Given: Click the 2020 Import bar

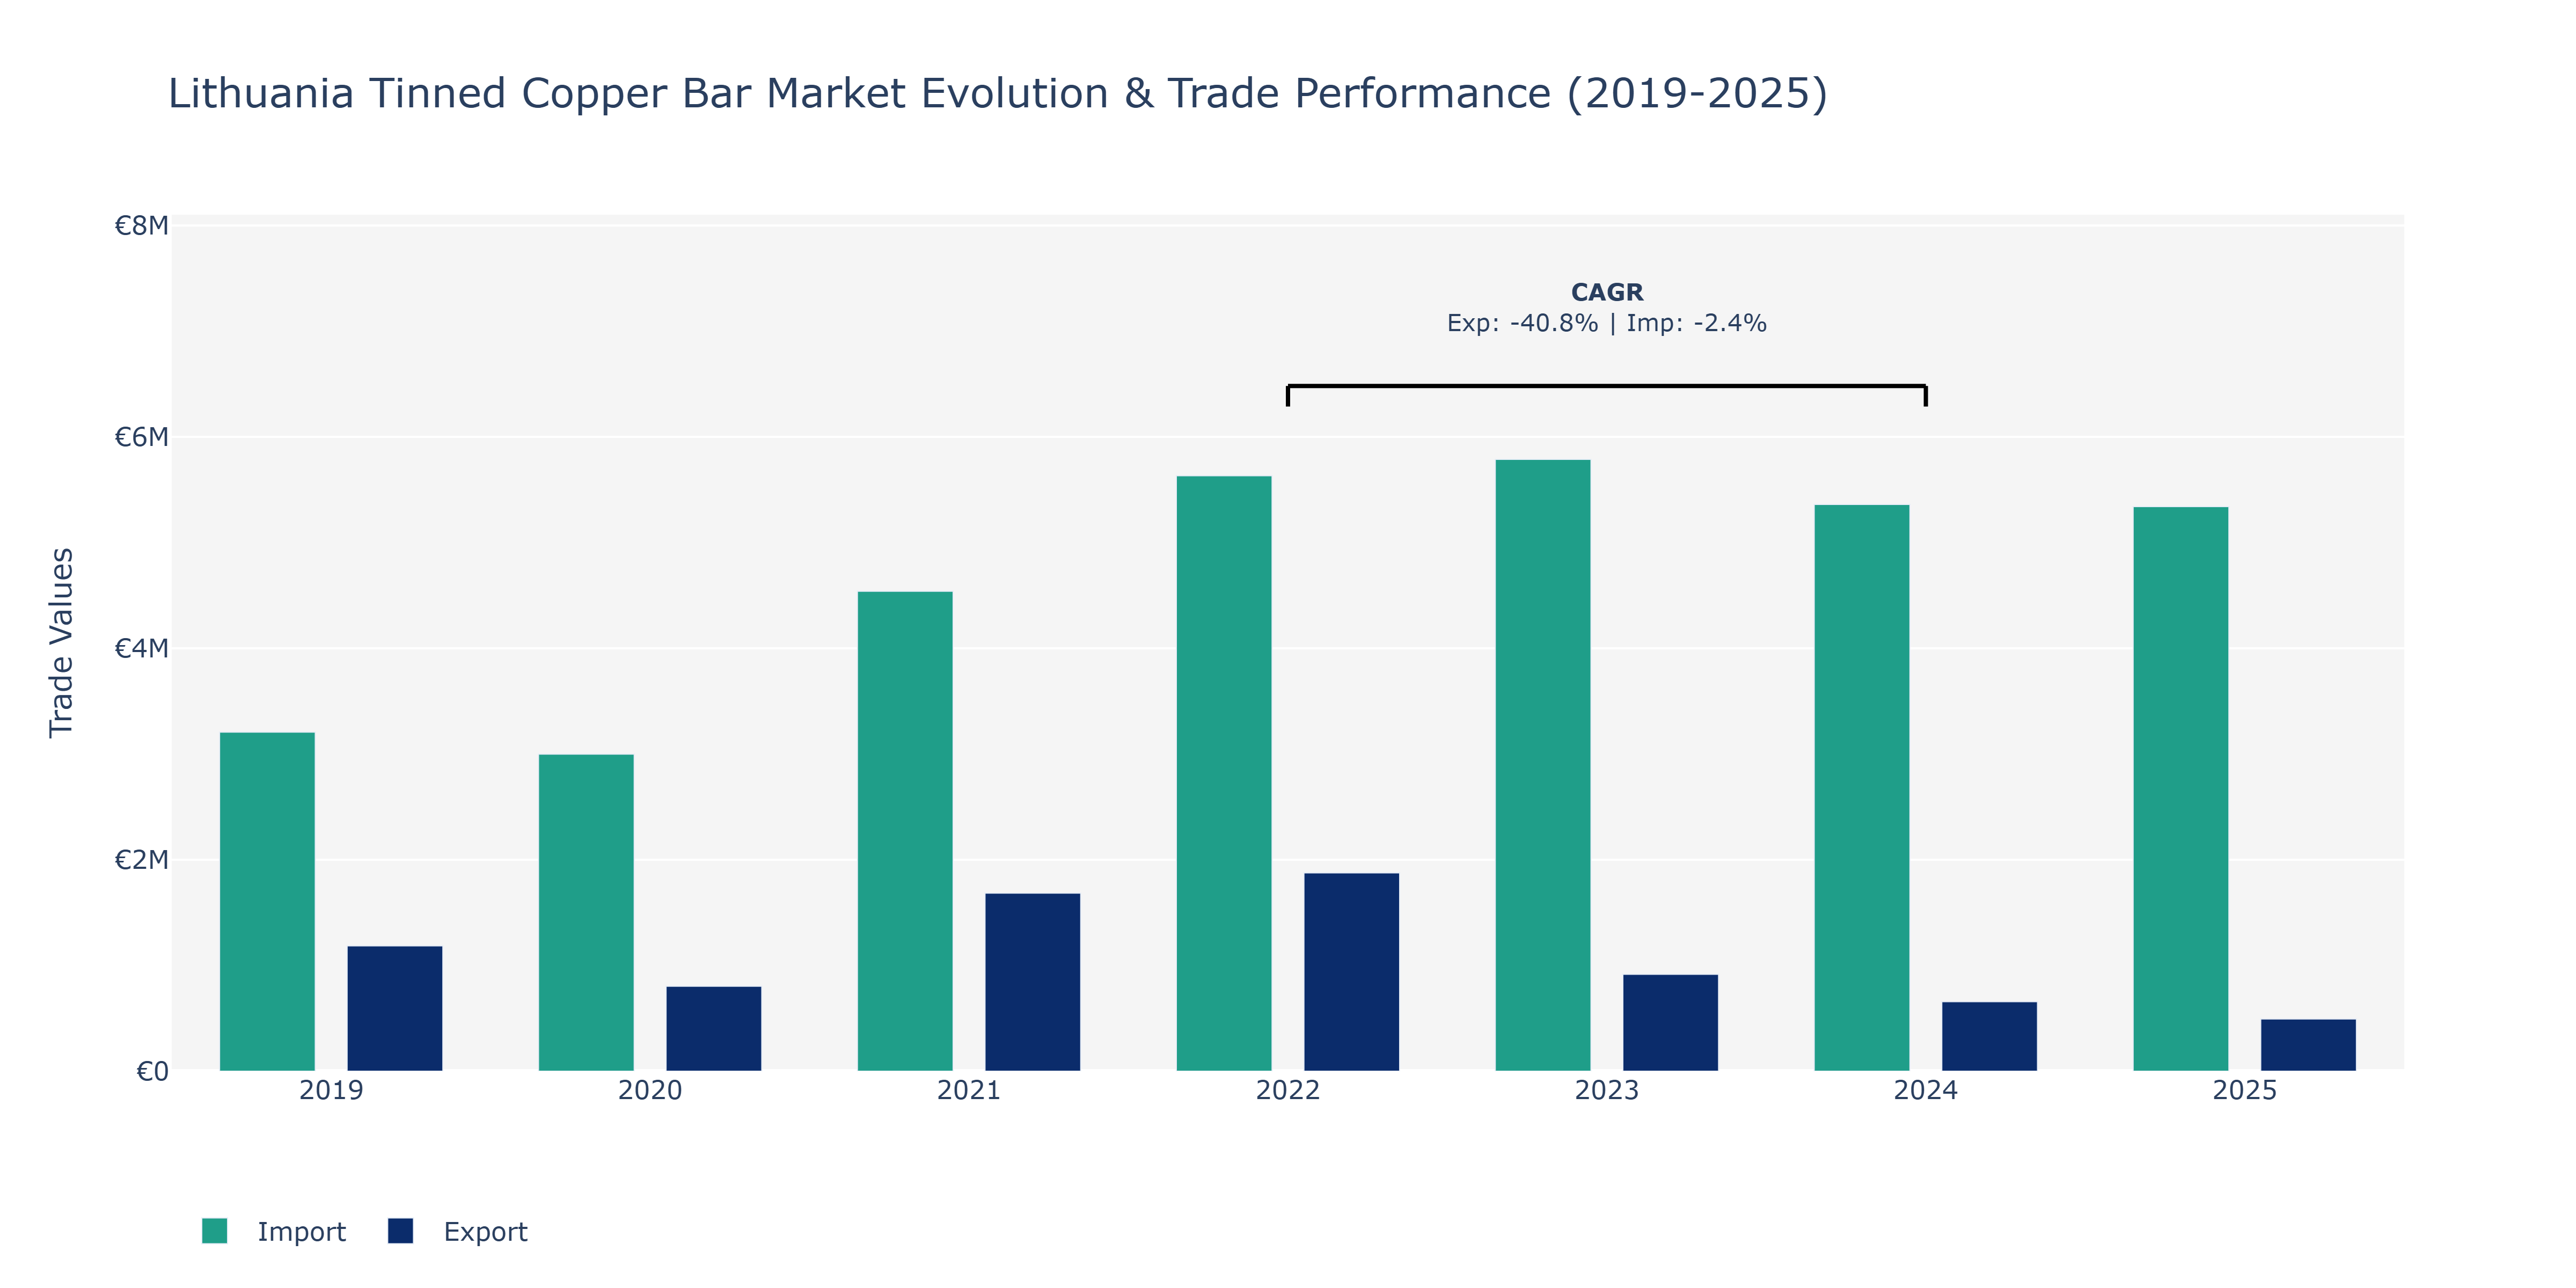Looking at the screenshot, I should pos(586,912).
